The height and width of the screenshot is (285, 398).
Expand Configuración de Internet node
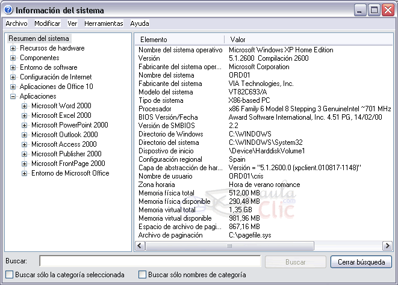[13, 77]
